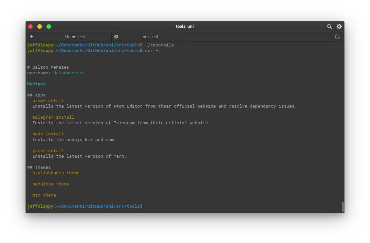Click the 'mac-theme' entry

point(44,195)
